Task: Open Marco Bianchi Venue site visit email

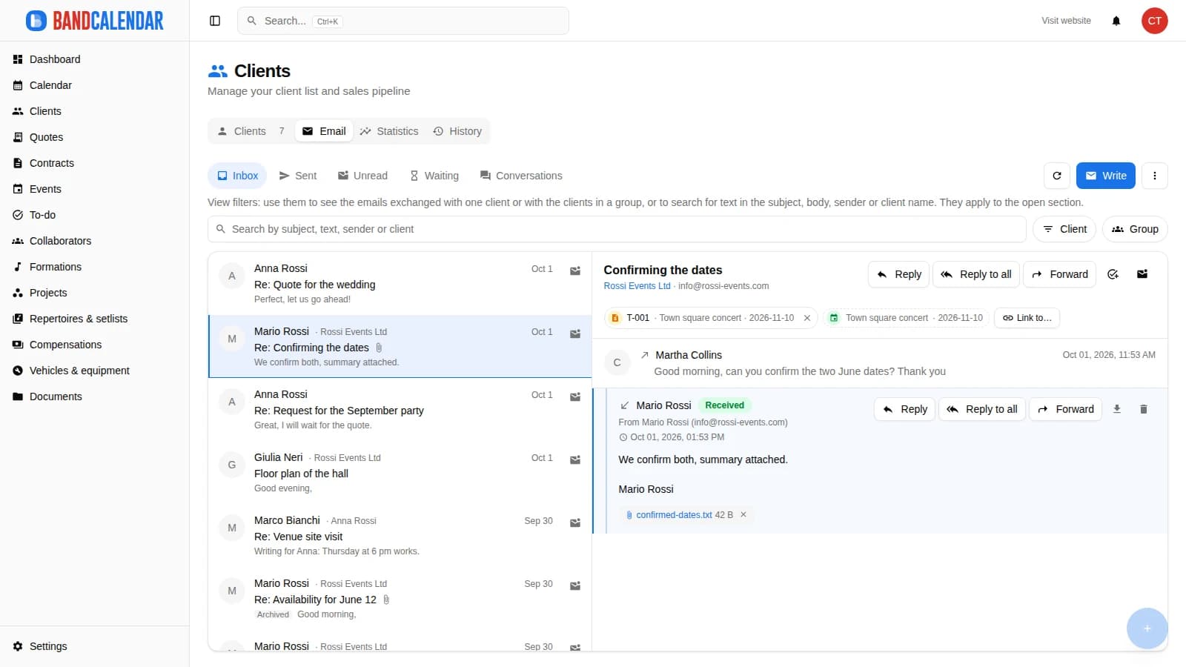Action: tap(400, 536)
